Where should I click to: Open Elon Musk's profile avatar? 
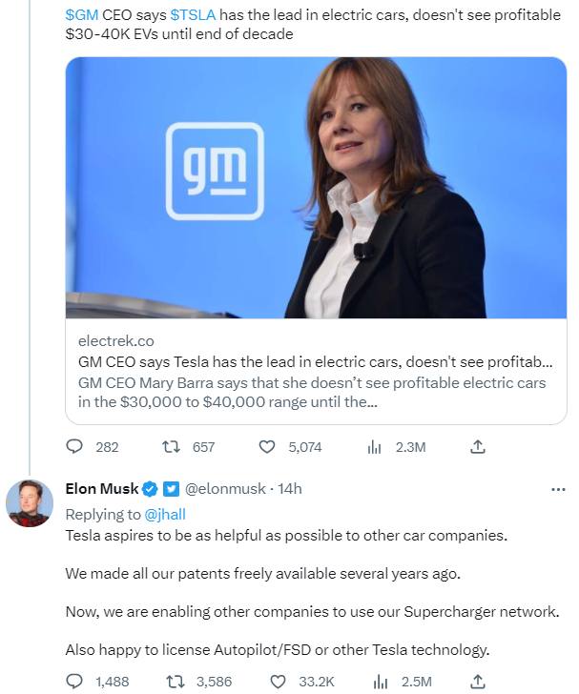[x=30, y=502]
